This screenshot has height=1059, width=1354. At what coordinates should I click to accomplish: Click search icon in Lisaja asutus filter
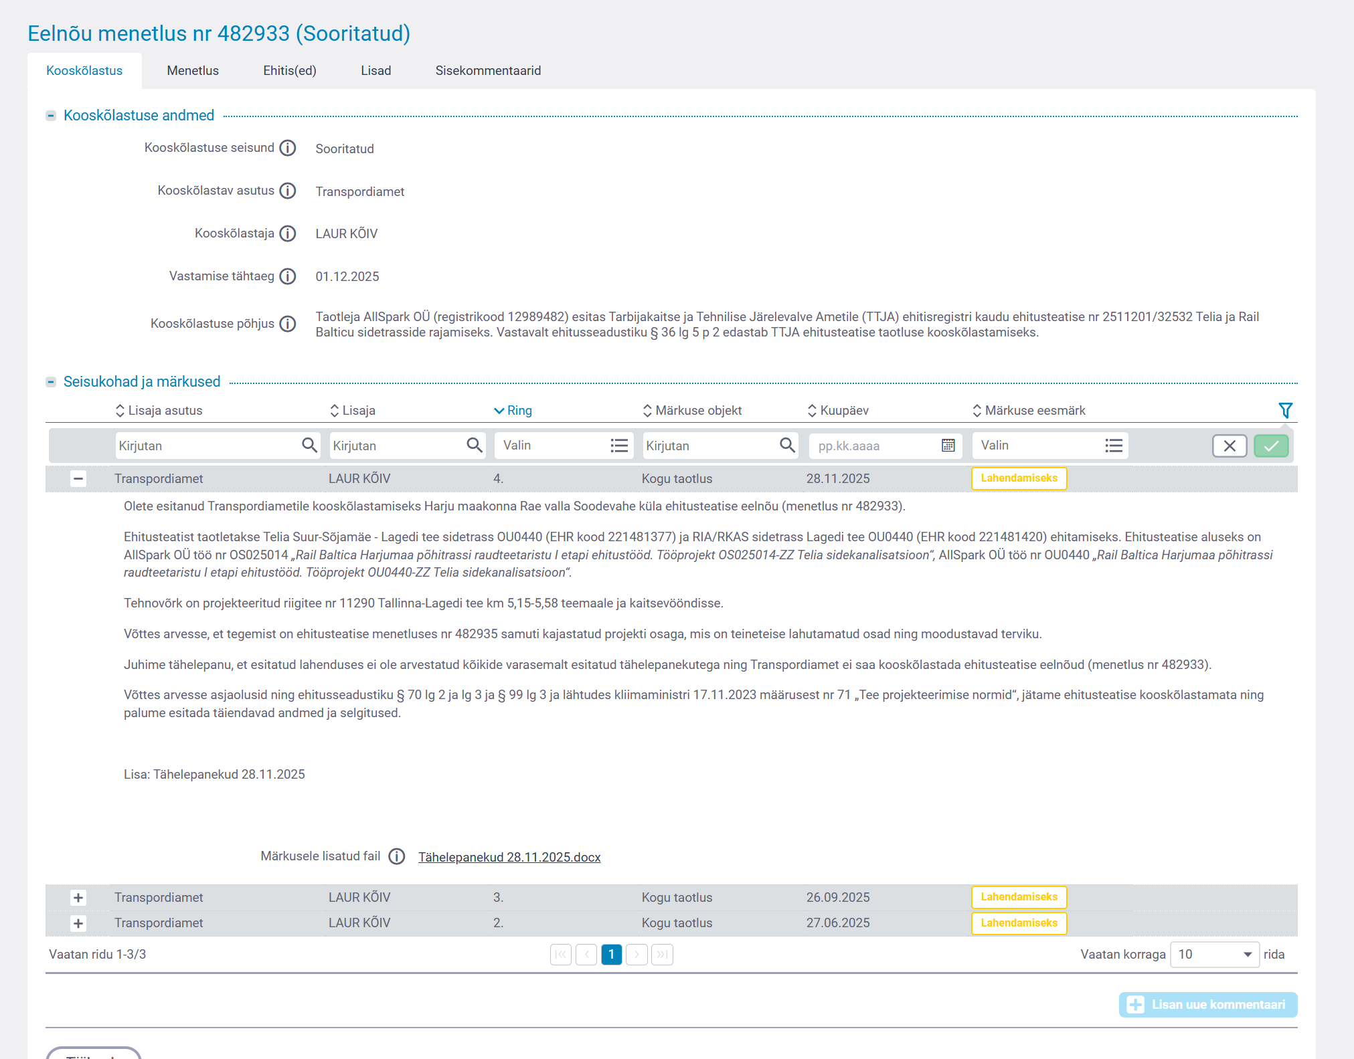[x=309, y=446]
